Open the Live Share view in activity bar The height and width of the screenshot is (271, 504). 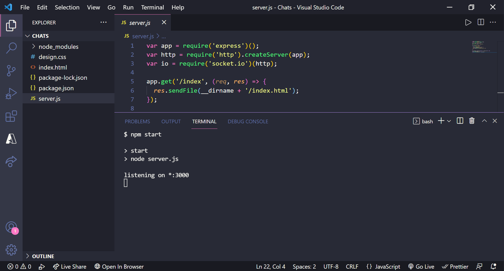pyautogui.click(x=11, y=161)
